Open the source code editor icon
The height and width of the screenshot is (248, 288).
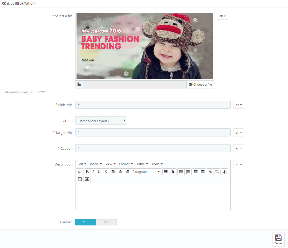(80, 172)
